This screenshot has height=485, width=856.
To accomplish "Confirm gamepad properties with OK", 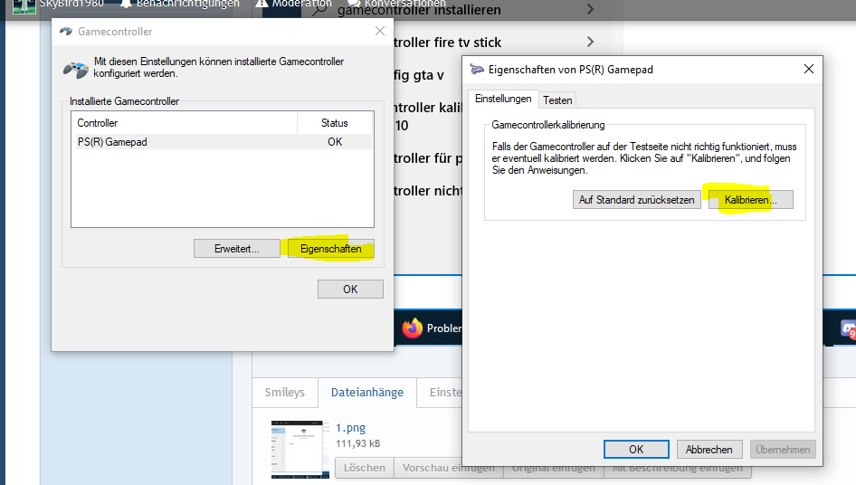I will pos(636,450).
